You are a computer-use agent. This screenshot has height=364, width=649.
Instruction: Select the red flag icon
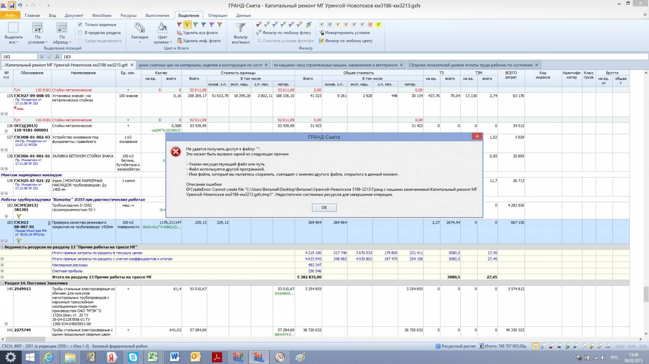pos(179,25)
